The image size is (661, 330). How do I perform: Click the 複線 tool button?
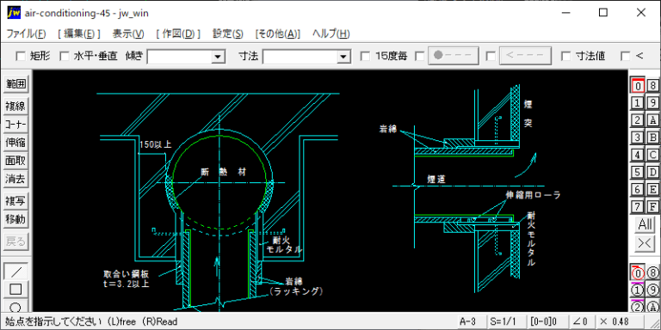tap(16, 107)
